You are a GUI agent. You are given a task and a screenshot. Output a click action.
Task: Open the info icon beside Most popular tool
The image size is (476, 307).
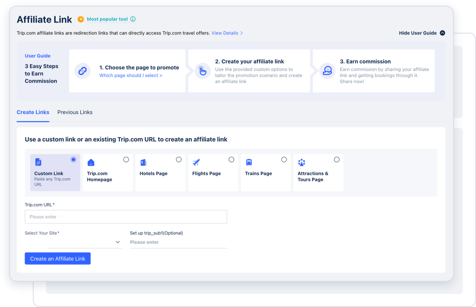[133, 19]
